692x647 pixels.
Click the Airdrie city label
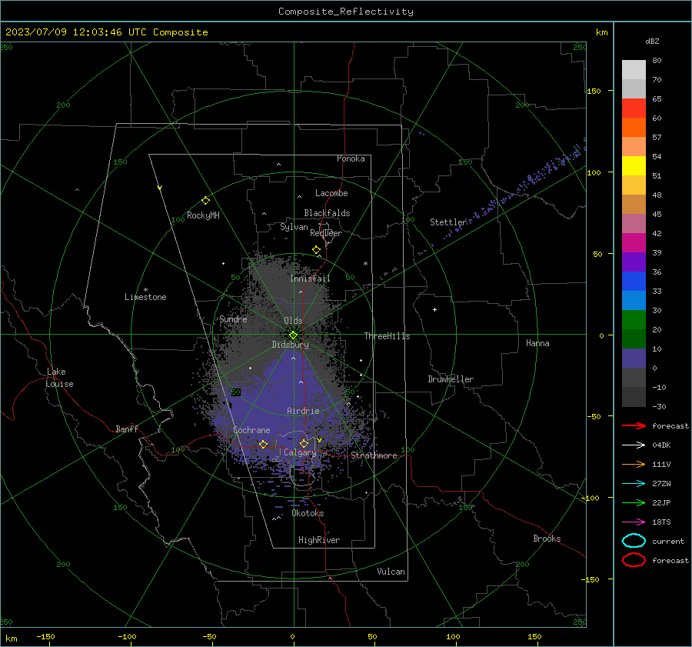coord(303,411)
